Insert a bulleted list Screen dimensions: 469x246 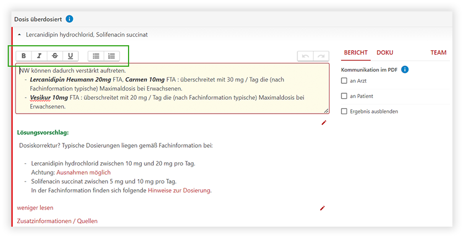pyautogui.click(x=96, y=56)
